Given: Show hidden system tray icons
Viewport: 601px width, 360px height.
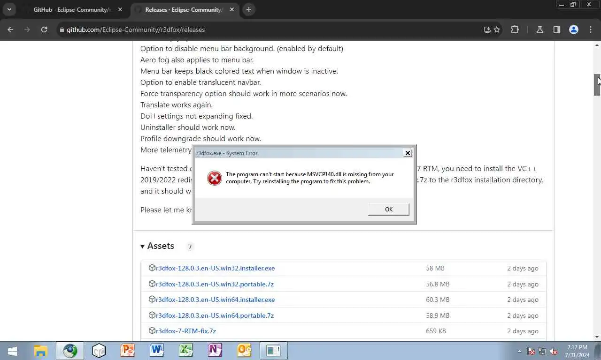Looking at the screenshot, I should 519,351.
